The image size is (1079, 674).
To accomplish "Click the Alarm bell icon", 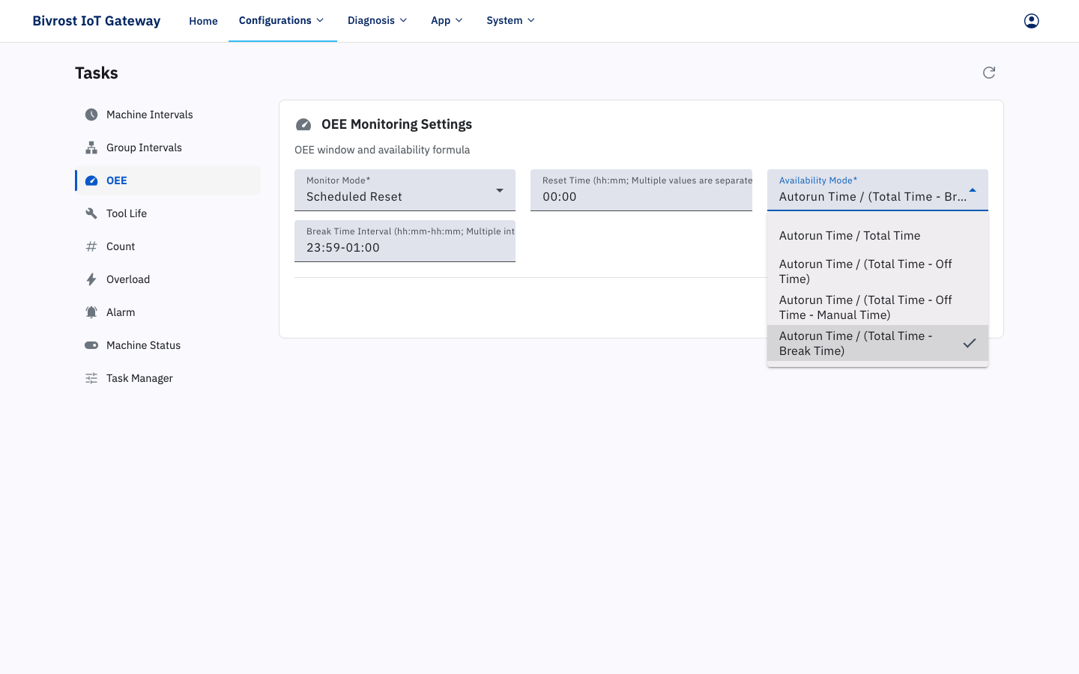I will 91,312.
